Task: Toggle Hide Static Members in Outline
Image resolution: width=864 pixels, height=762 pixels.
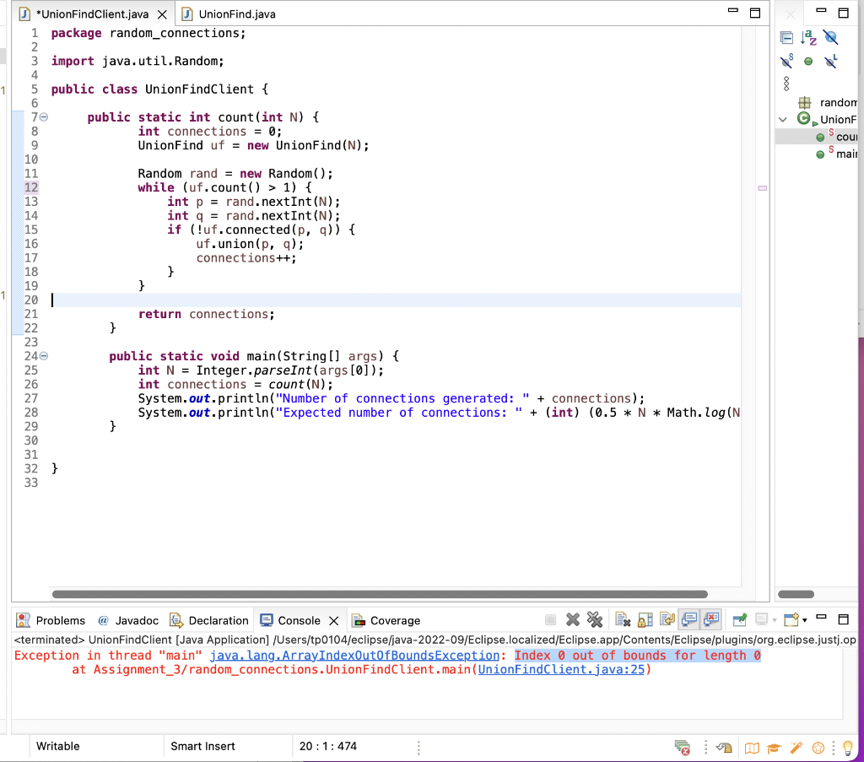Action: tap(786, 61)
